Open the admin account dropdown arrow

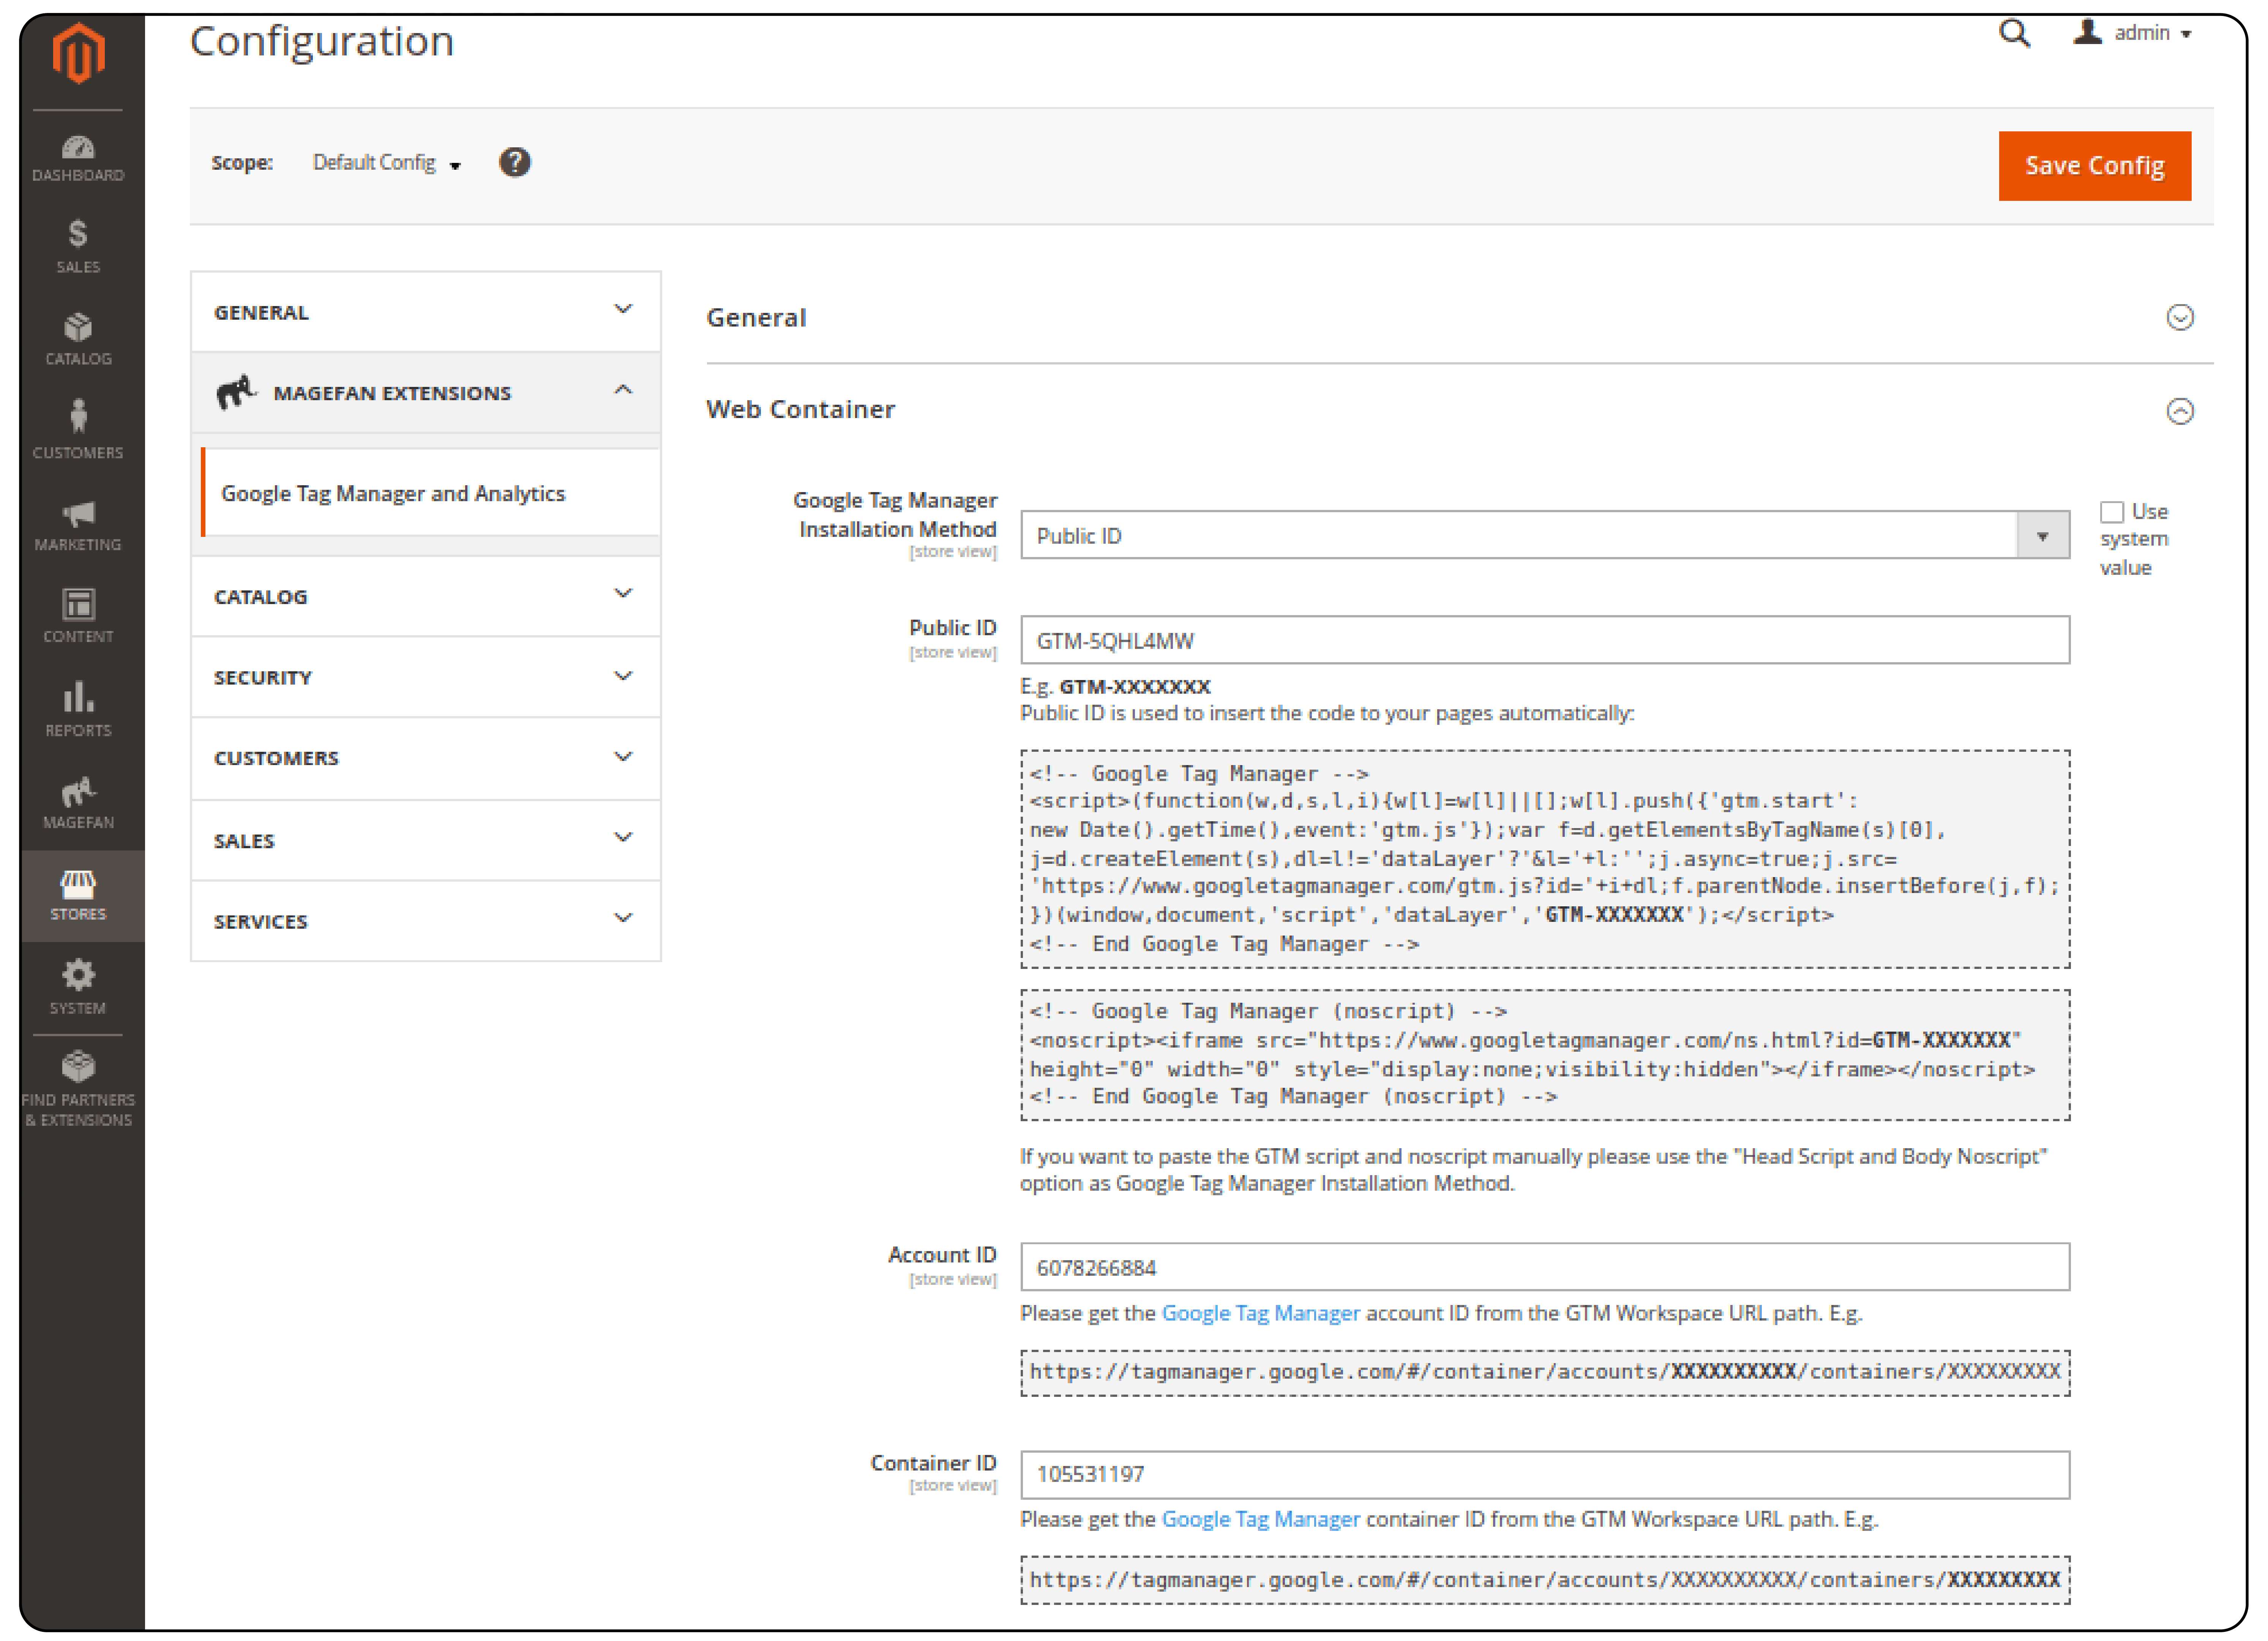click(2186, 35)
